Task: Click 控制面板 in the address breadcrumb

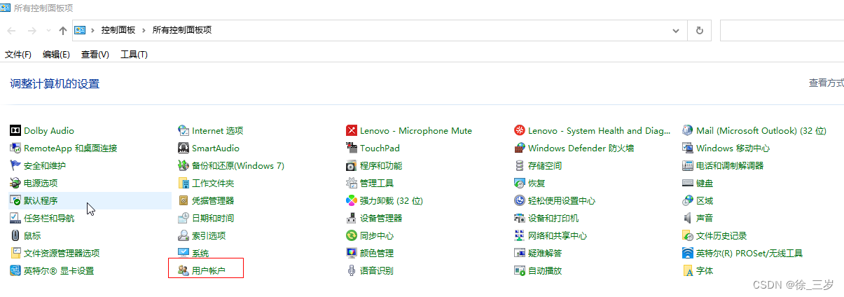Action: tap(118, 30)
